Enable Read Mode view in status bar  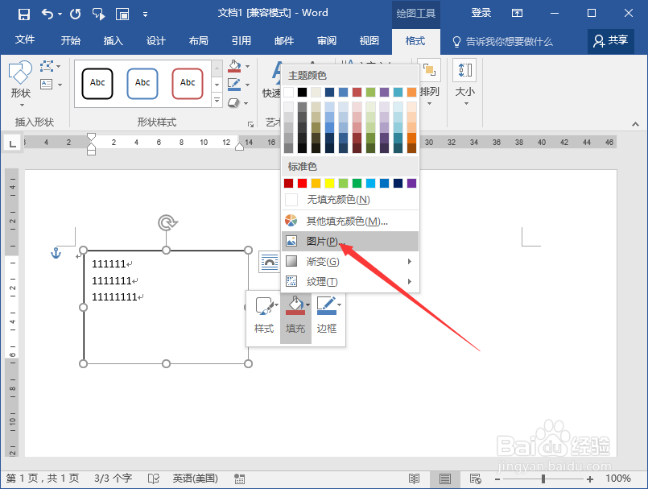pyautogui.click(x=415, y=479)
